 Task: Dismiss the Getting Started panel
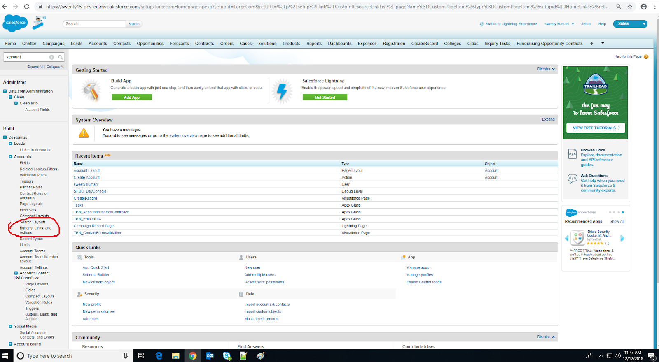pyautogui.click(x=546, y=69)
